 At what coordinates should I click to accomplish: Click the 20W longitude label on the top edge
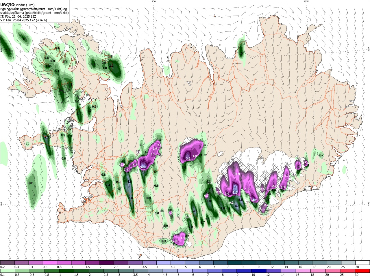click(154, 1)
